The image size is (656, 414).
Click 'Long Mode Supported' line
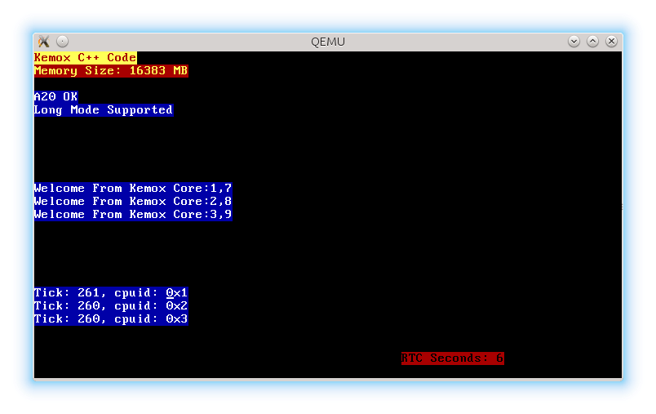coord(104,110)
